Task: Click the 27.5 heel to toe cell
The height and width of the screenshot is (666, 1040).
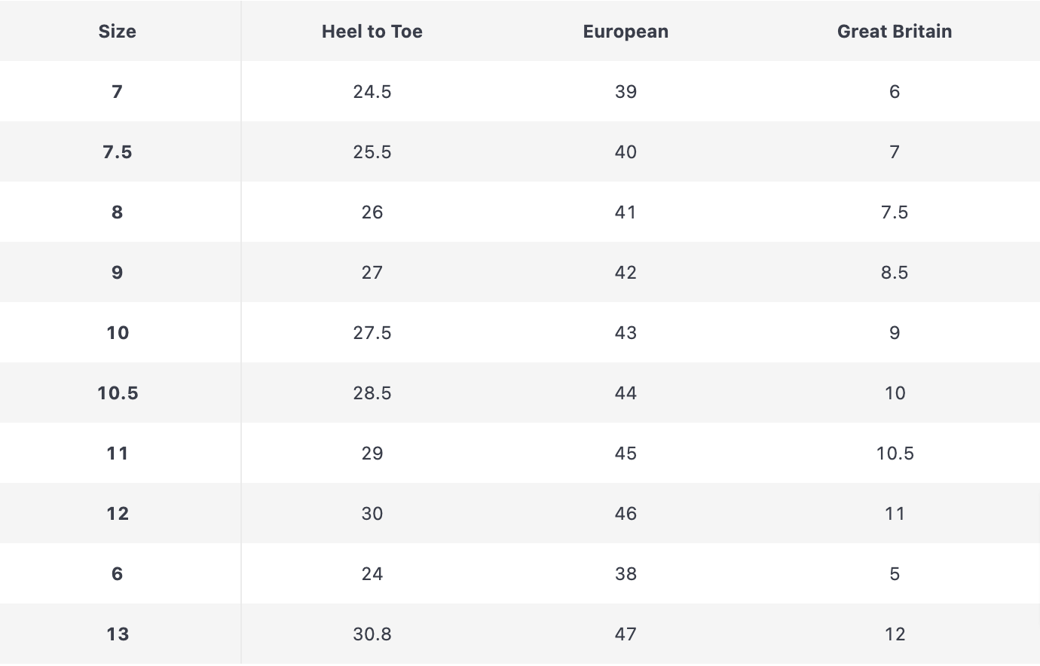Action: tap(372, 332)
